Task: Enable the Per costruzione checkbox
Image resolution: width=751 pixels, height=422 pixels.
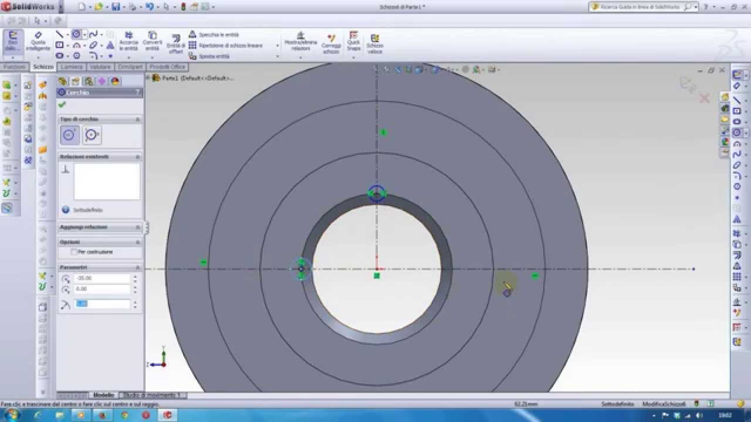Action: point(74,252)
